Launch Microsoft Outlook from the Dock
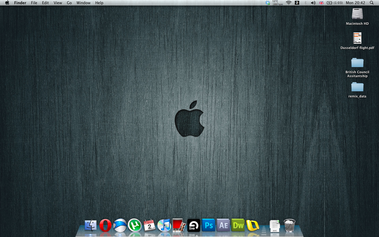The height and width of the screenshot is (237, 379). pyautogui.click(x=253, y=225)
